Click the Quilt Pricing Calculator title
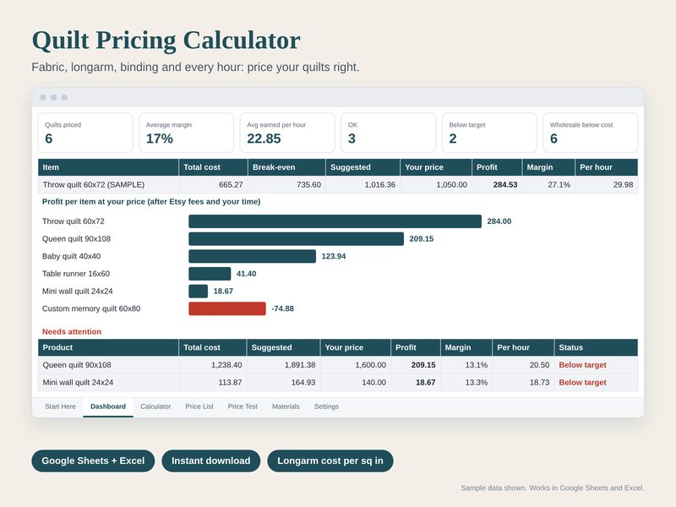Screen dimensions: 676x507 [166, 41]
